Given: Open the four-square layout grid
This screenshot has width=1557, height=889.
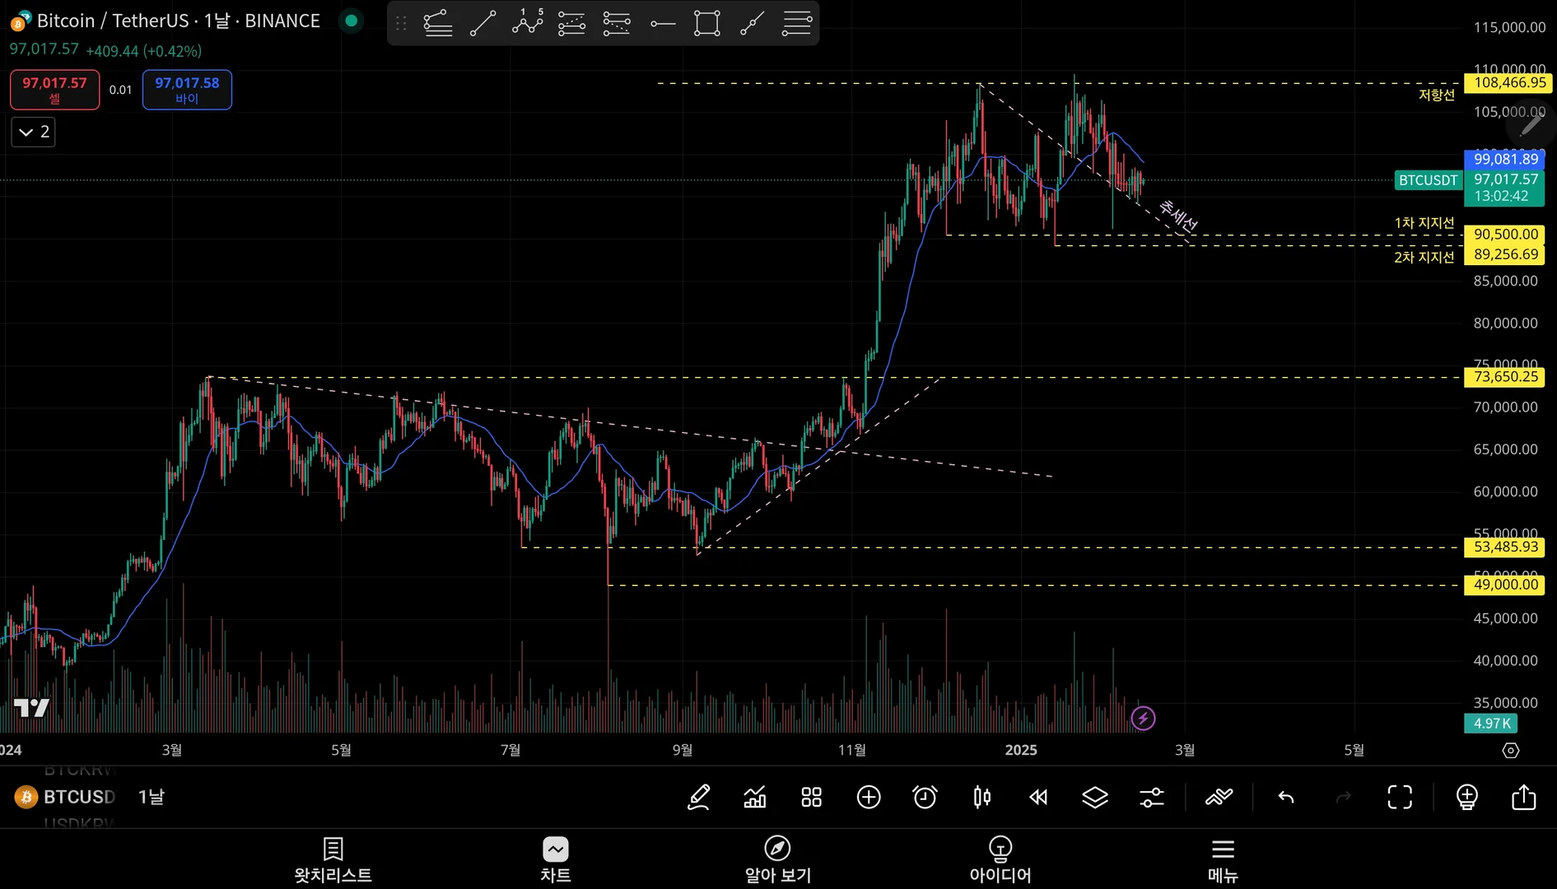Looking at the screenshot, I should point(812,797).
